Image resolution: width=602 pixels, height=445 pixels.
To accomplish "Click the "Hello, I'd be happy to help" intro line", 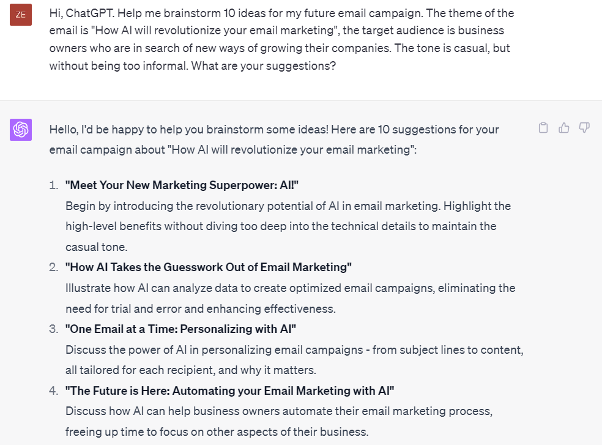I will [273, 140].
